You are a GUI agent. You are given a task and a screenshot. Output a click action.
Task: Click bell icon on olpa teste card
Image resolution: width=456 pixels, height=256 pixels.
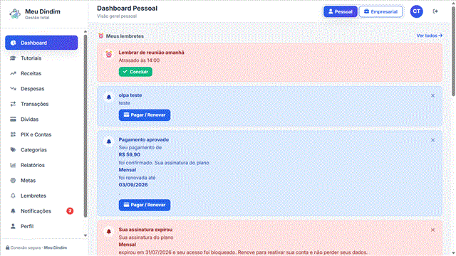coord(109,97)
